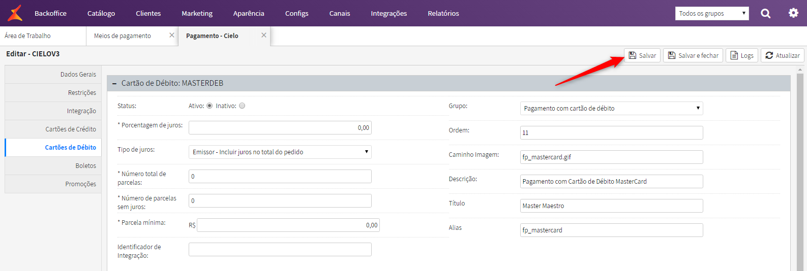Open the Configs menu
The width and height of the screenshot is (807, 271).
click(x=297, y=13)
